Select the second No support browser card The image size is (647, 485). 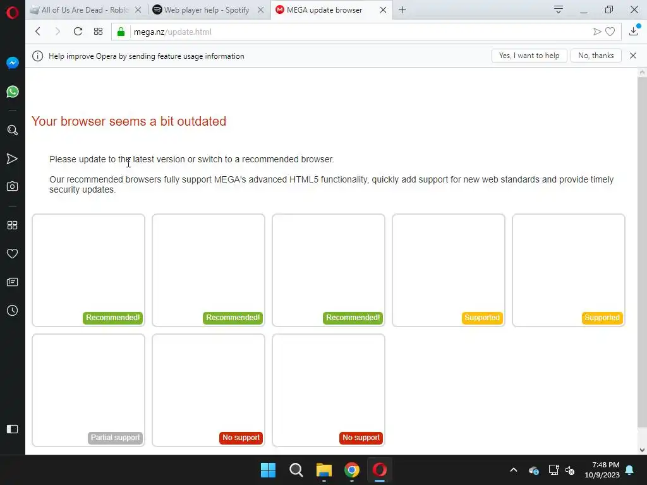(x=329, y=390)
